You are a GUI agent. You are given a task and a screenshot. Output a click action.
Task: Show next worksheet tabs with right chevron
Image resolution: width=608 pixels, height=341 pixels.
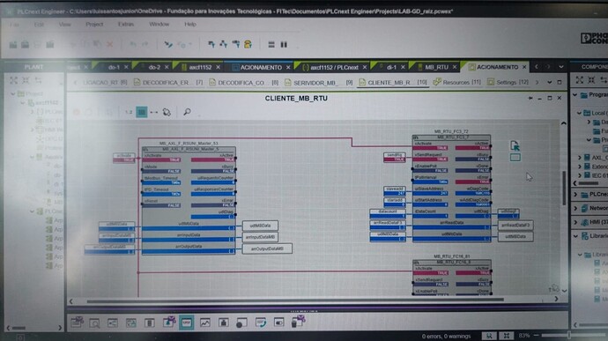[x=537, y=82]
